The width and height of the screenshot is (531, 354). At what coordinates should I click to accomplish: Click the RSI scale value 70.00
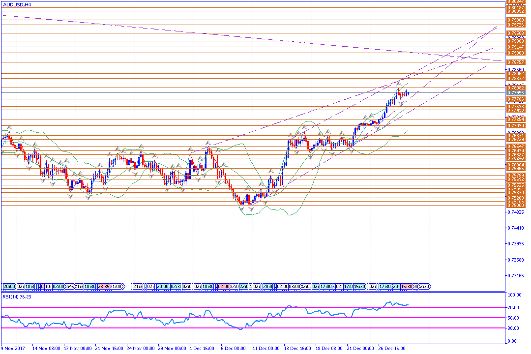click(513, 308)
